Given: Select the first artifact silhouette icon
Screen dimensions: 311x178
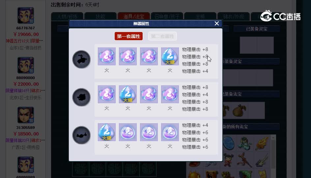Looking at the screenshot, I should tap(81, 59).
